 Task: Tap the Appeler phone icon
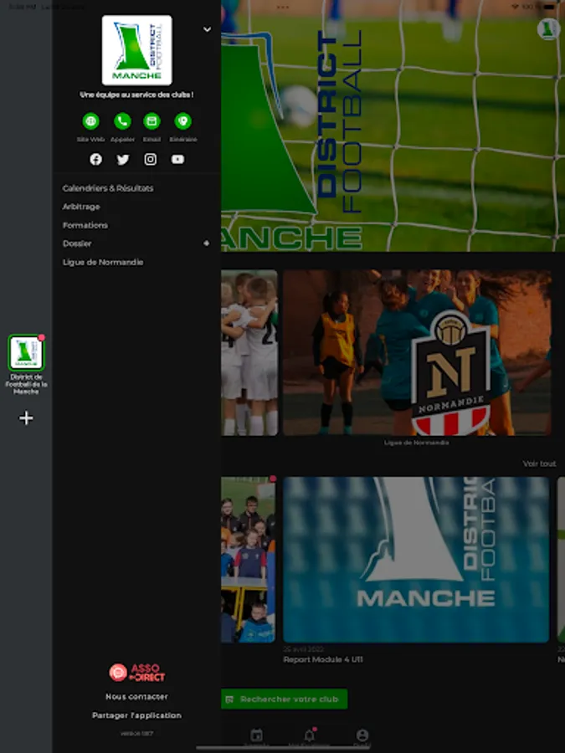pos(122,121)
